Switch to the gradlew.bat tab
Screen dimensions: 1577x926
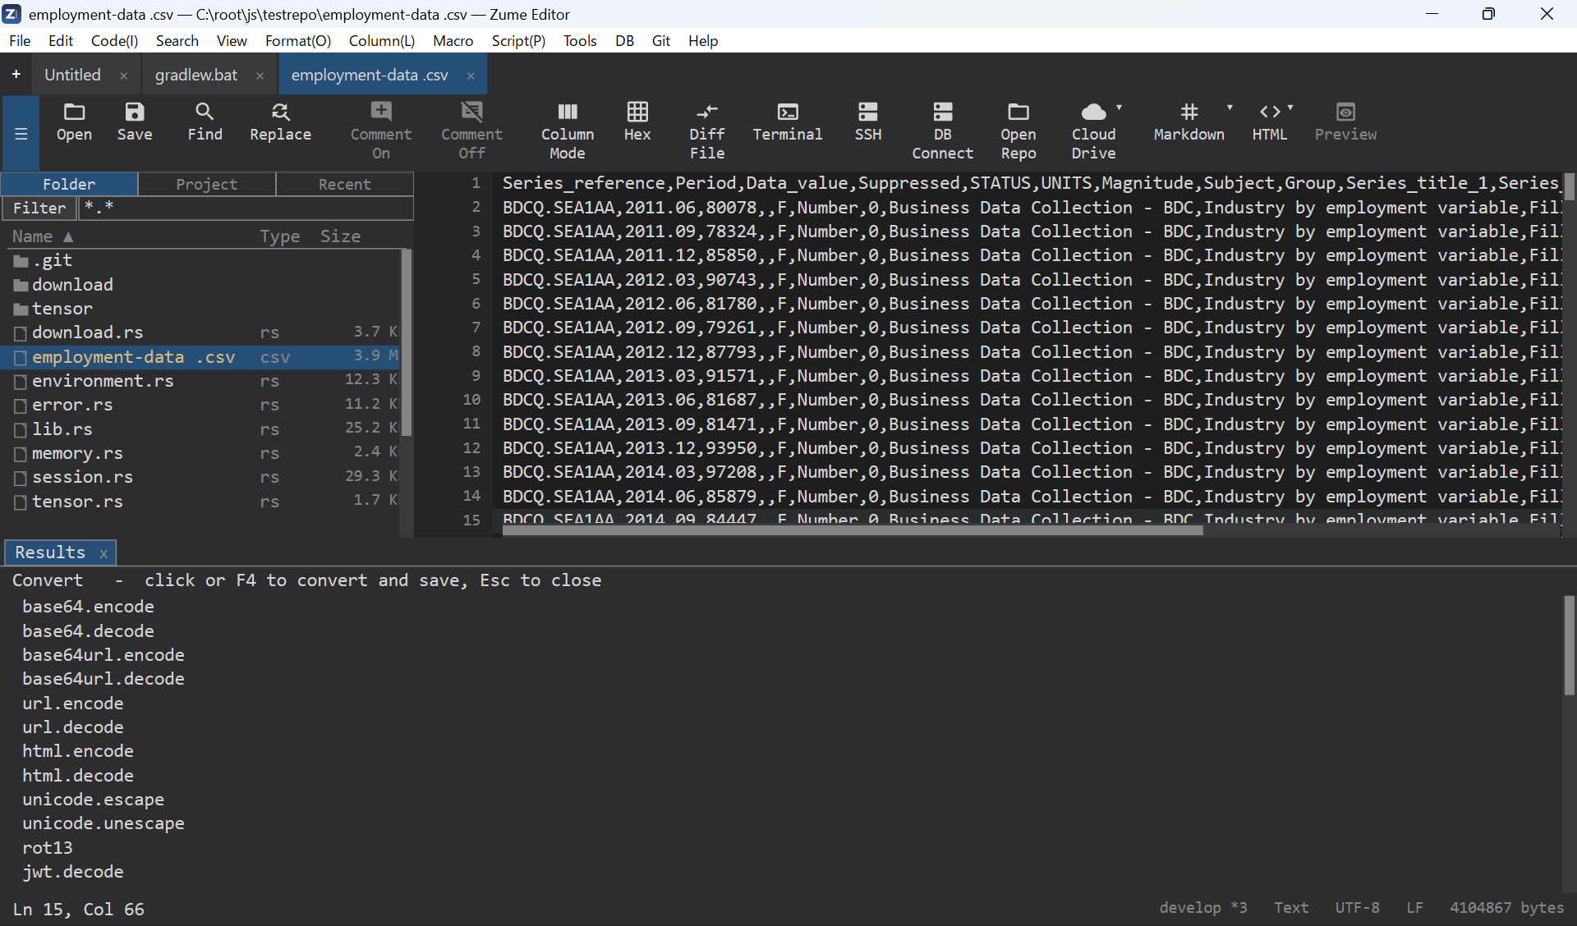coord(196,75)
